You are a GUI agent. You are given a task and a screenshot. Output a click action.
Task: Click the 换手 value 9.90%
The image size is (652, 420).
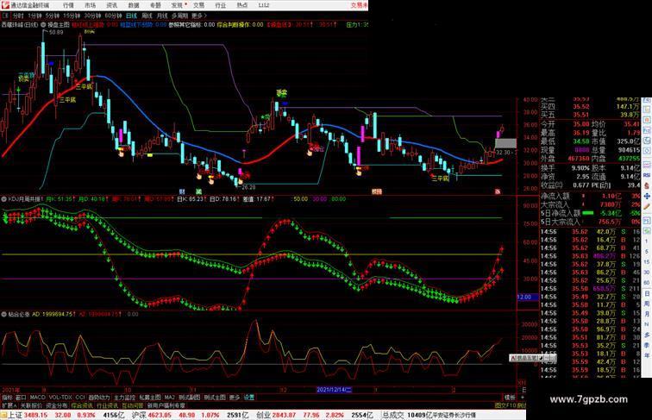click(580, 168)
